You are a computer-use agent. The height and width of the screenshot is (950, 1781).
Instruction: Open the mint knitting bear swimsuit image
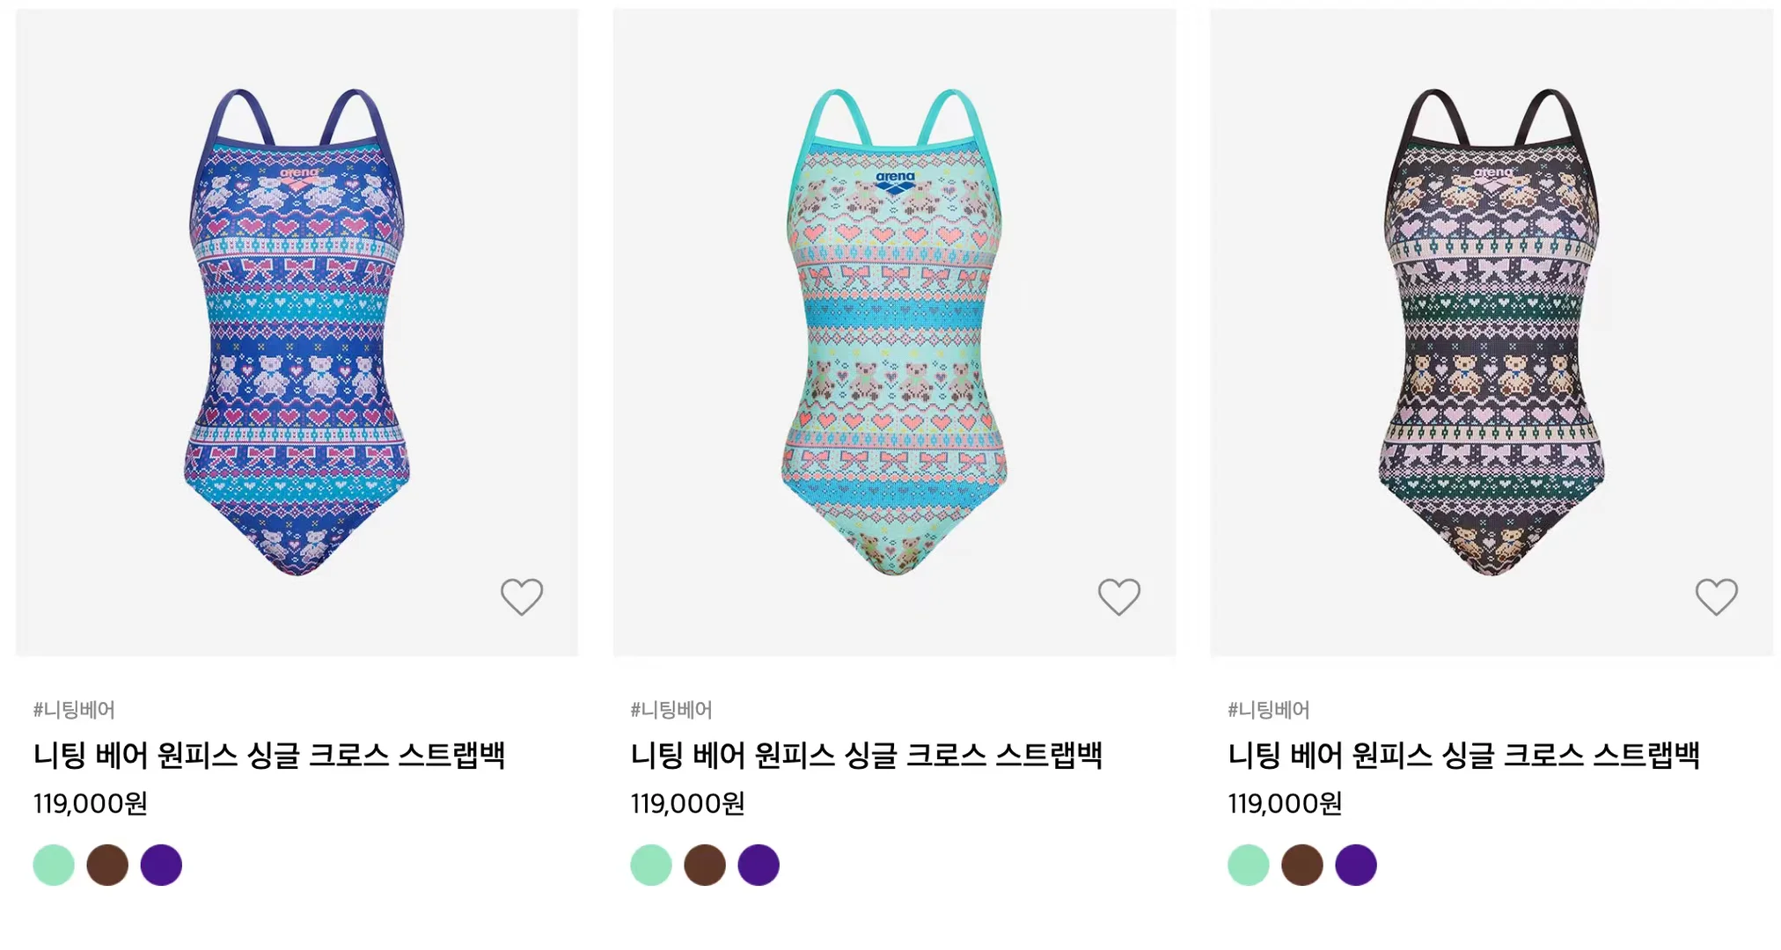tap(894, 332)
